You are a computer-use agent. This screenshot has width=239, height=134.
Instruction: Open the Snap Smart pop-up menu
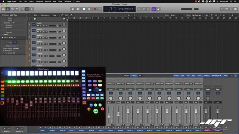pyautogui.click(x=177, y=15)
